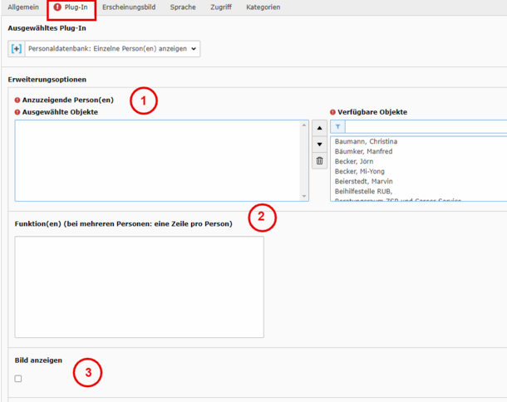Click the plug-in icon beside the dropdown
This screenshot has width=507, height=402.
pos(17,49)
